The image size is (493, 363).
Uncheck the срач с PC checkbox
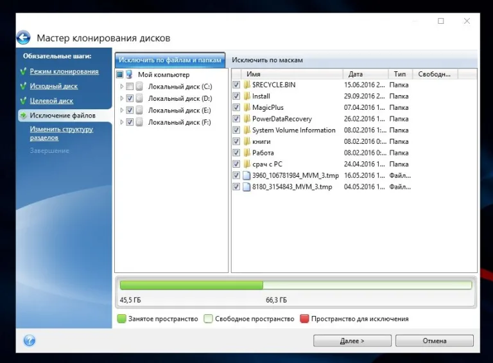click(x=236, y=164)
